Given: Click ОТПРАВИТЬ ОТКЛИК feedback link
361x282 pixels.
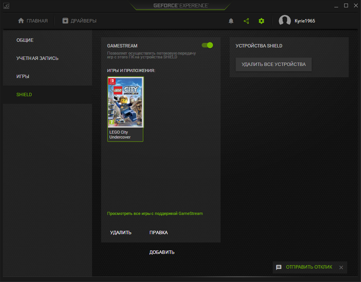Looking at the screenshot, I should [309, 267].
